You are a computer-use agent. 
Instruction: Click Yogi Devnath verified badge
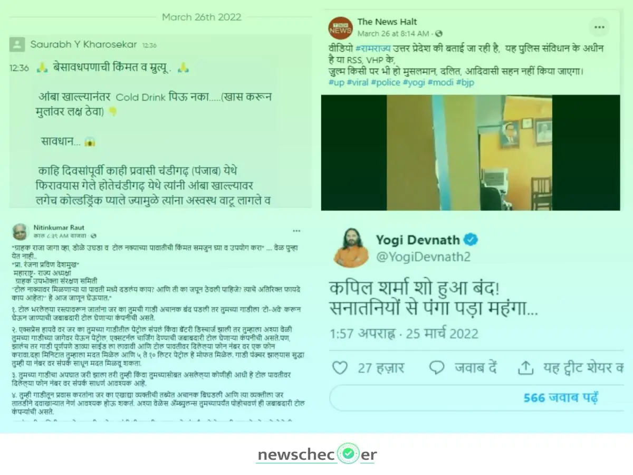[471, 240]
